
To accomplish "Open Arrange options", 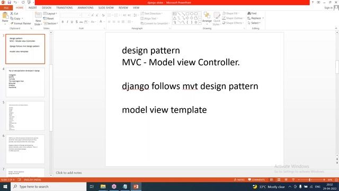I will 207,18.
